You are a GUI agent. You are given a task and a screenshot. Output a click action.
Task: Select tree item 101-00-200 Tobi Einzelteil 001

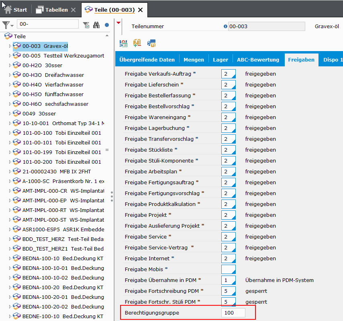point(62,162)
